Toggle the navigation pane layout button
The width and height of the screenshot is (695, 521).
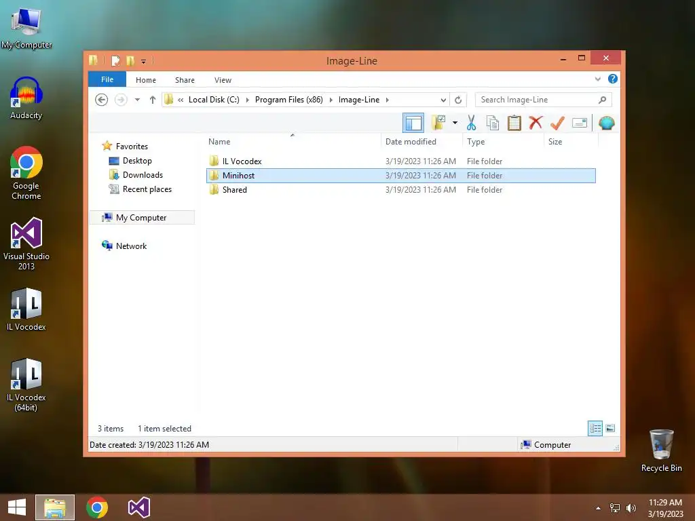tap(413, 123)
